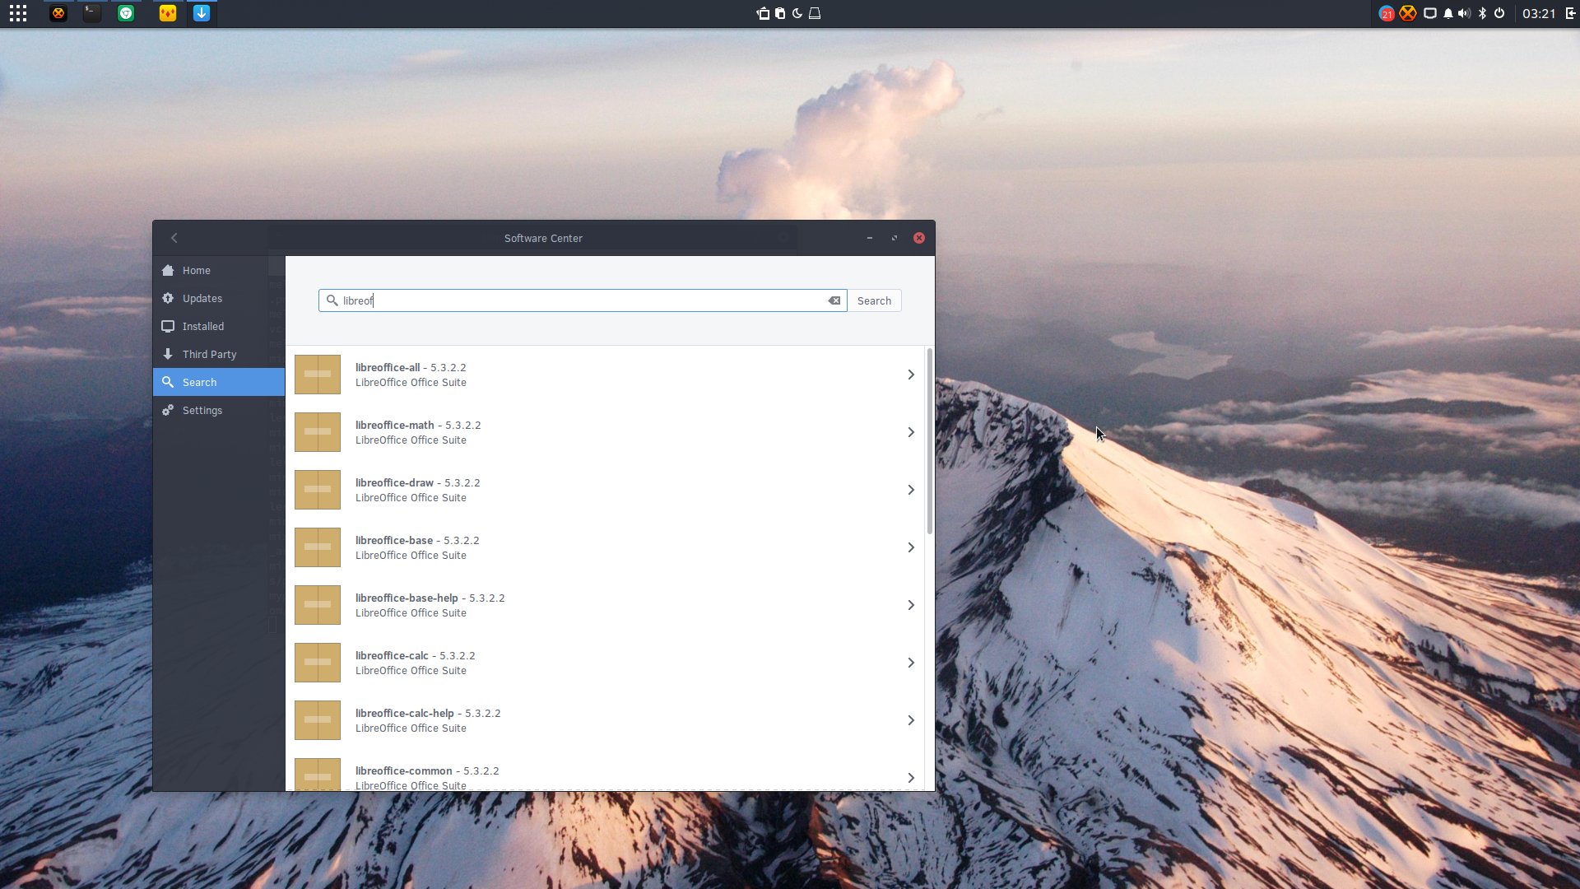
Task: Open the notification bell in tray
Action: pyautogui.click(x=1448, y=13)
